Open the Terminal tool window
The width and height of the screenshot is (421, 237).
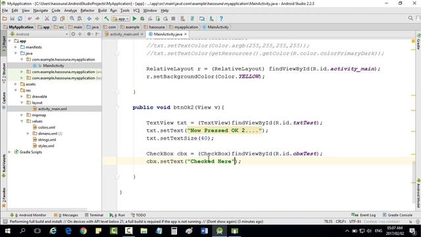pos(94,215)
